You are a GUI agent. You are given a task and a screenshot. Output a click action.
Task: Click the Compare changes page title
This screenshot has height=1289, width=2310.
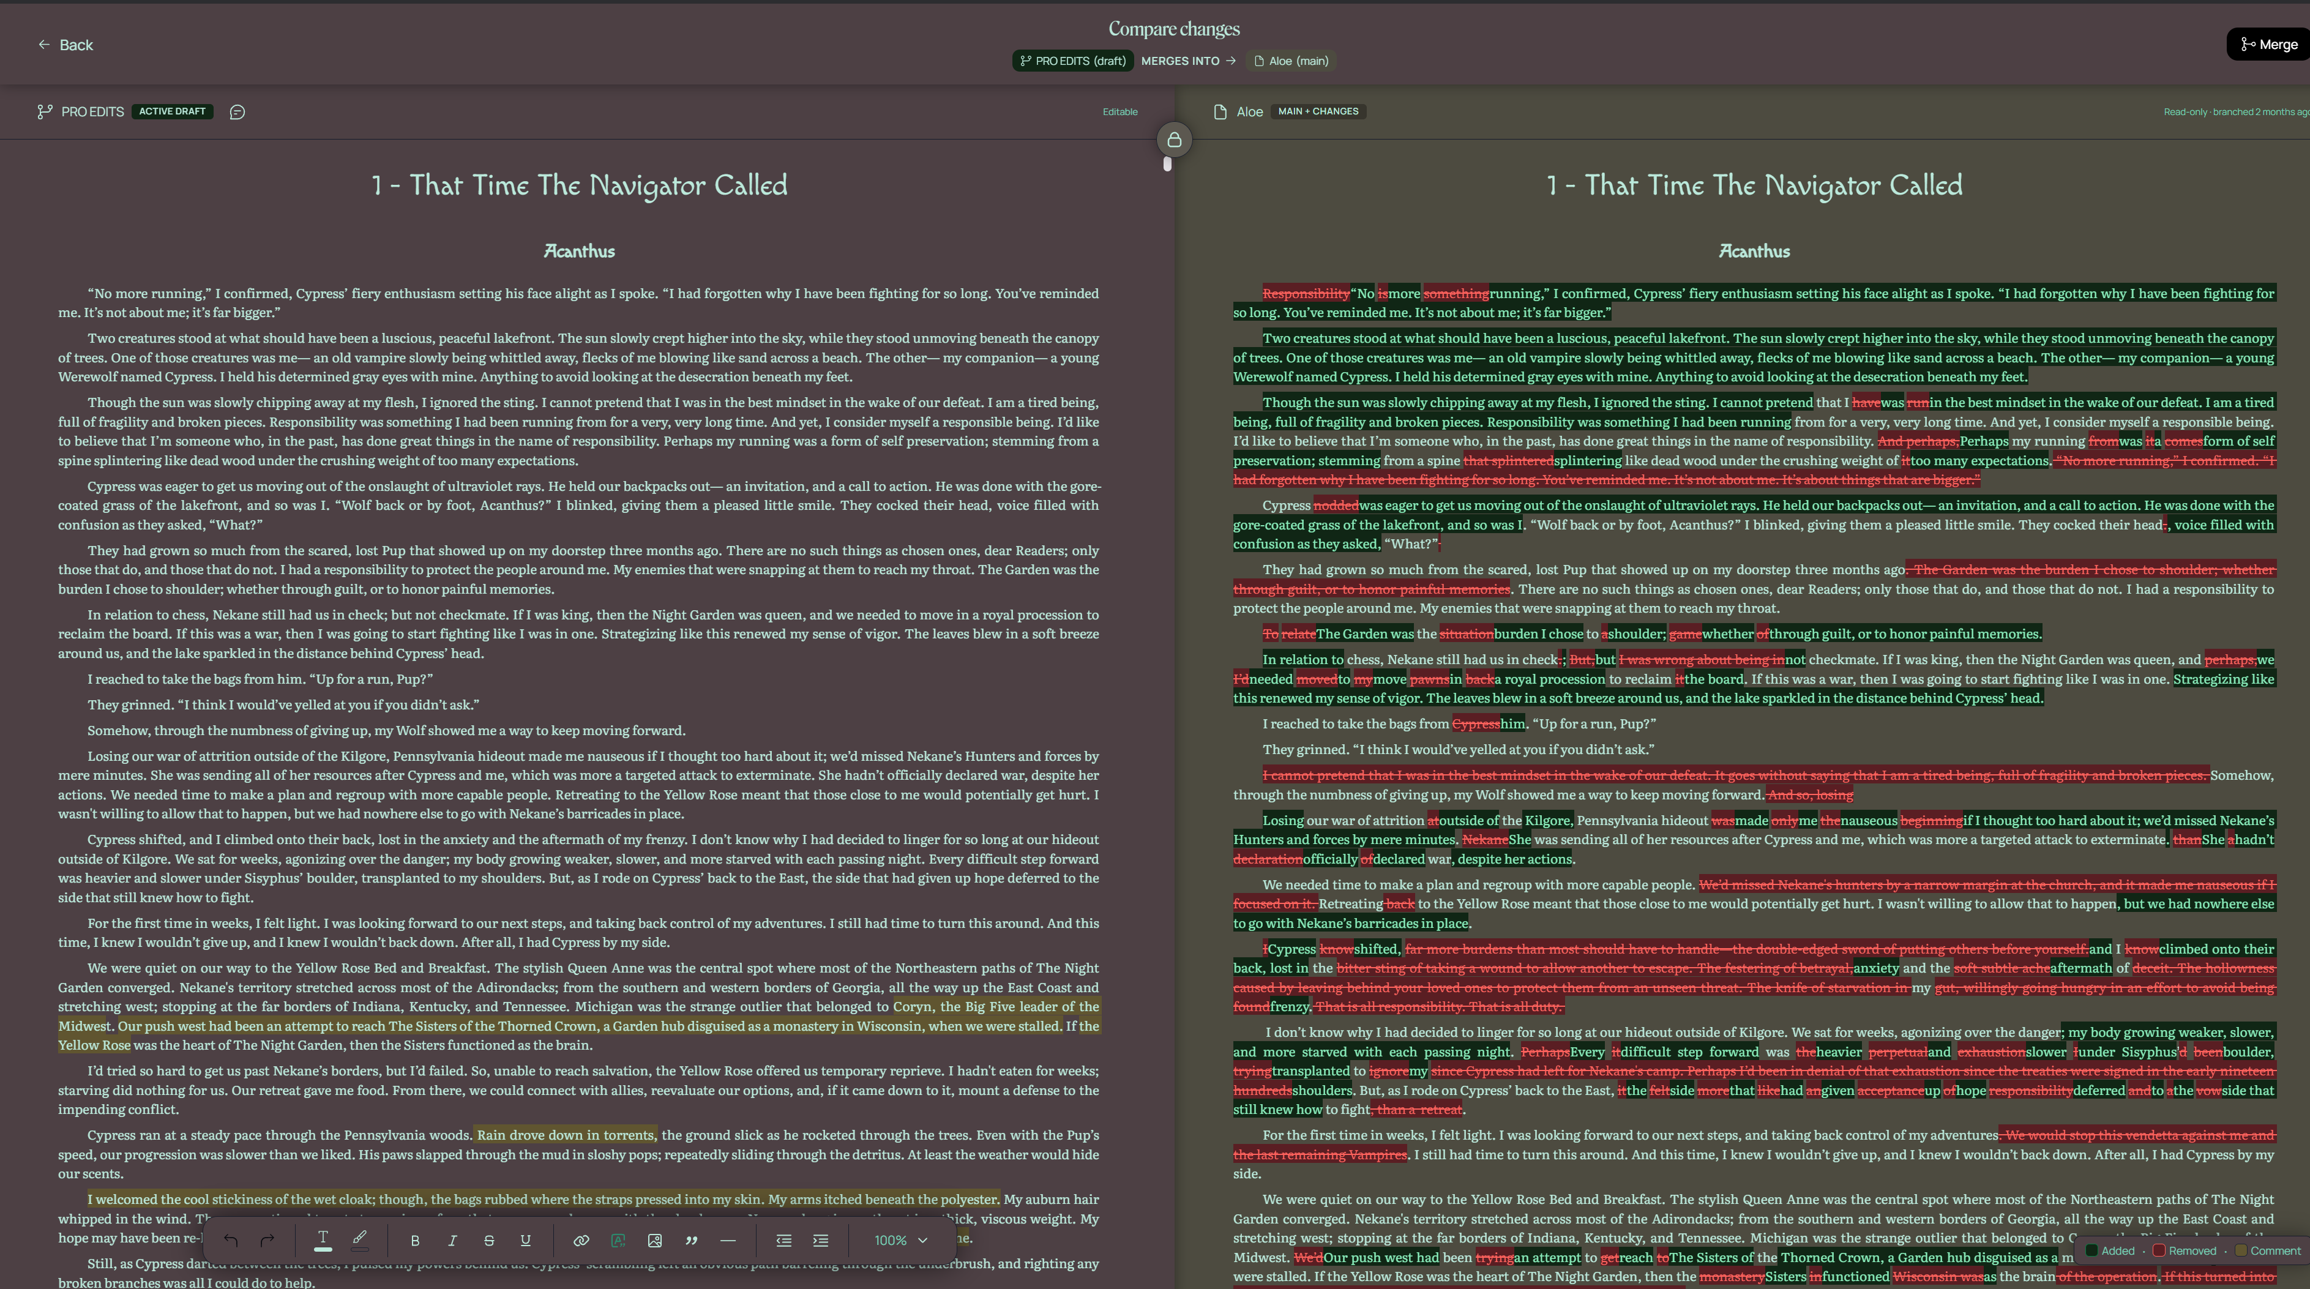pos(1174,29)
